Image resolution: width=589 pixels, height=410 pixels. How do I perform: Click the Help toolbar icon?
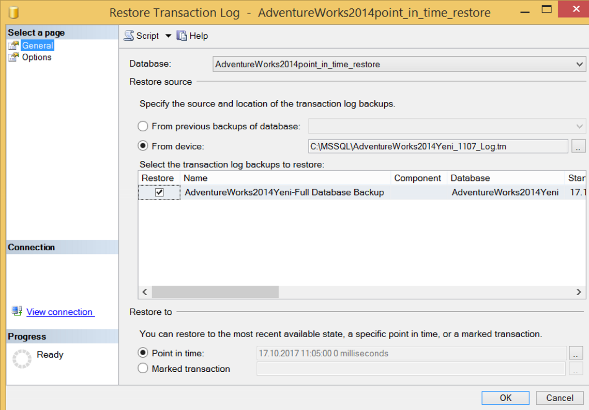(x=182, y=36)
